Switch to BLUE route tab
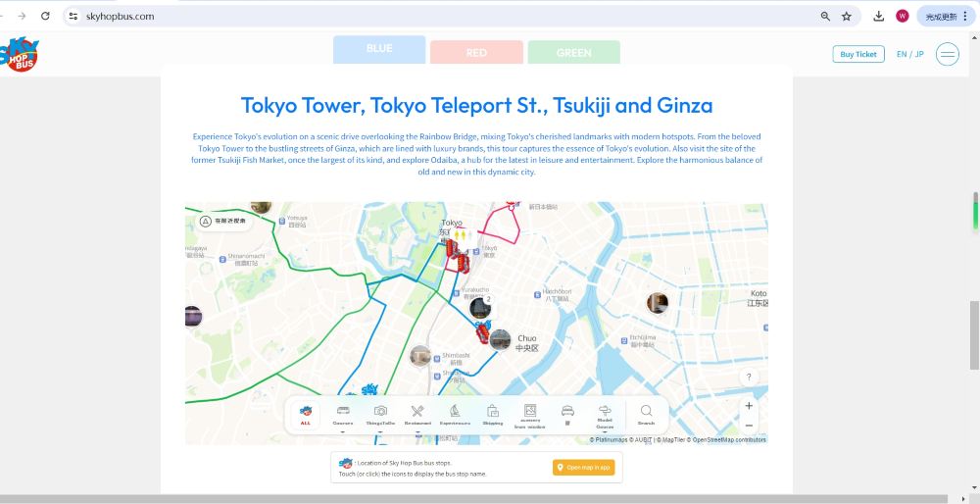Screen dimensions: 980x504 [x=379, y=49]
